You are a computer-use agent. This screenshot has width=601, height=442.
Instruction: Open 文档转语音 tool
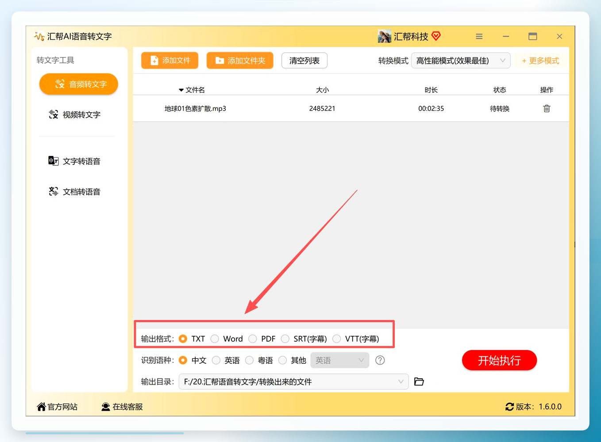[74, 191]
